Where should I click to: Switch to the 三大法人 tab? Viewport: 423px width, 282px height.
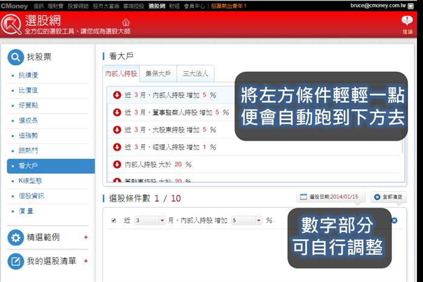click(195, 74)
